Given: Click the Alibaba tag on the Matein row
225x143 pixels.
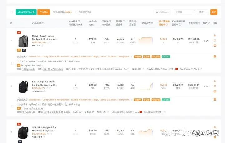Looking at the screenshot, I should pos(166,57).
